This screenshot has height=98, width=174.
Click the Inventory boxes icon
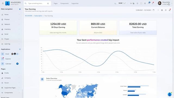point(2,29)
